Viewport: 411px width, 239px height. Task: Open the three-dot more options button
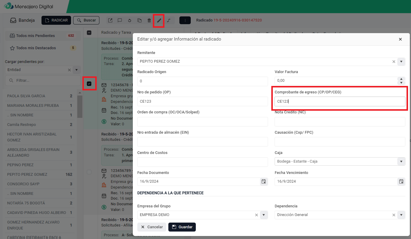pyautogui.click(x=185, y=21)
